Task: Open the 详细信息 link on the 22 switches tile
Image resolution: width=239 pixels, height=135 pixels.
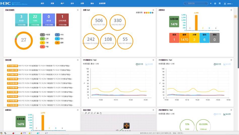Action: (x=35, y=25)
